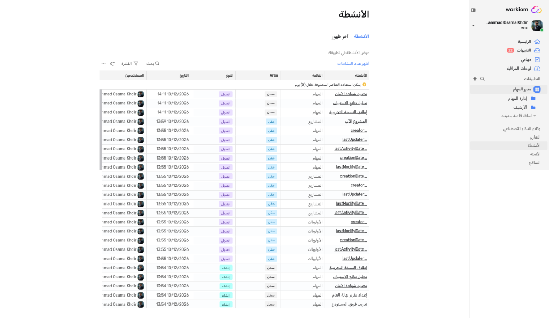Open _lastActivityDate link in المهام row
Screen dimensions: 549x318
click(x=351, y=148)
